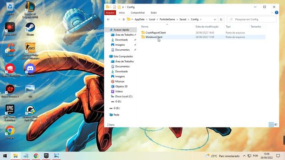Open Google Chrome desktop shortcut
The height and width of the screenshot is (160, 285).
[10, 132]
